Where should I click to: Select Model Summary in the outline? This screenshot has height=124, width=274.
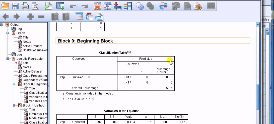tap(38, 118)
